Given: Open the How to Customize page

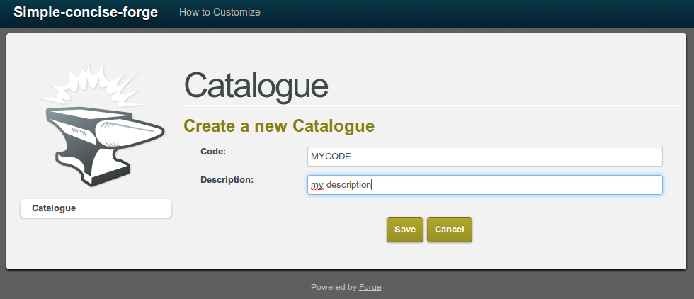Looking at the screenshot, I should coord(220,12).
